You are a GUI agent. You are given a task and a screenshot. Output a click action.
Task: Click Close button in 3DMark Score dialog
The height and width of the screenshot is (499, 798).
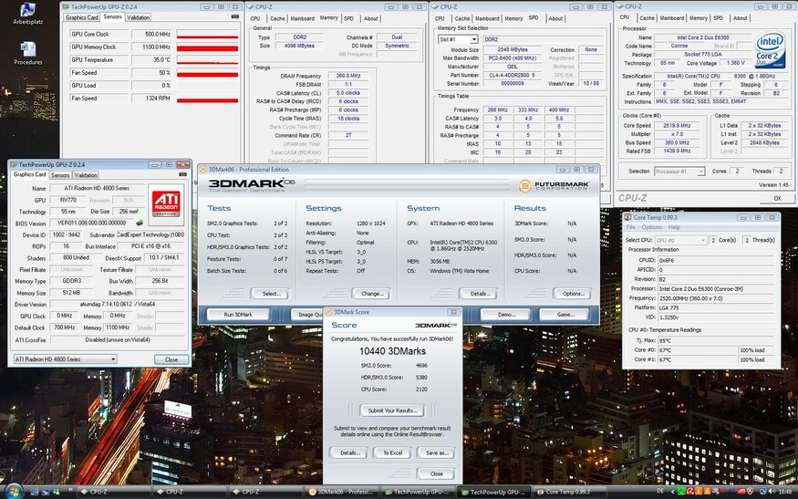click(436, 473)
